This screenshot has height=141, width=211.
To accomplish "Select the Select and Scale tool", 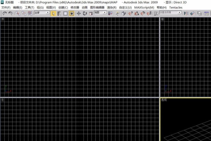I will [x=91, y=13].
